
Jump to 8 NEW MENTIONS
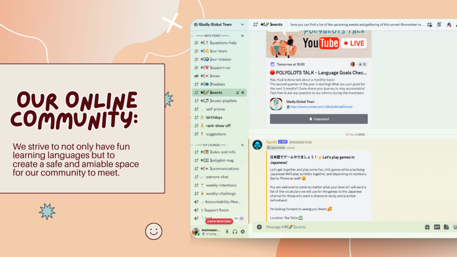coord(219,222)
